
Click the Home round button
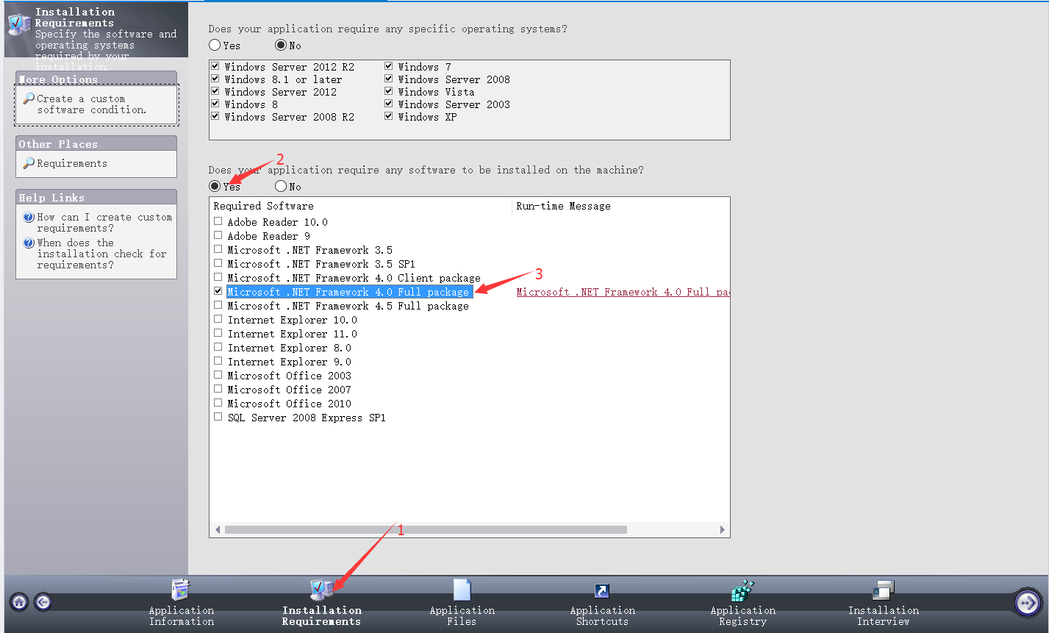pos(20,602)
